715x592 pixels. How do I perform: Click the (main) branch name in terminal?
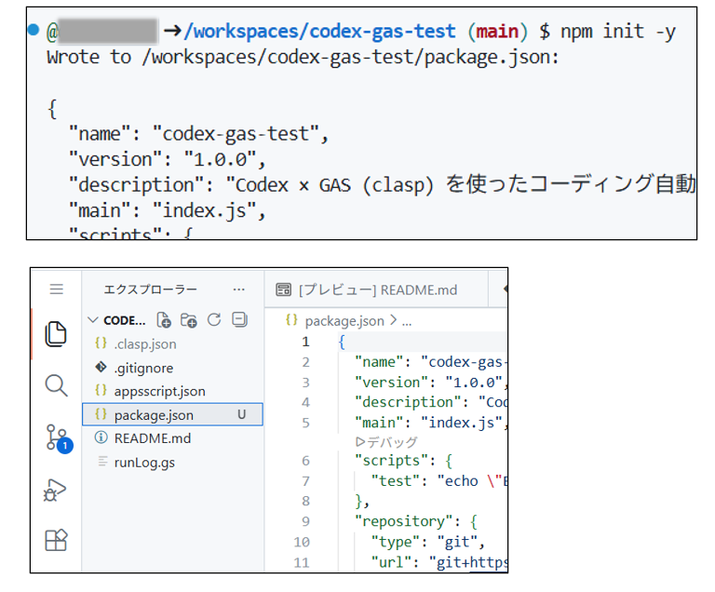point(497,32)
